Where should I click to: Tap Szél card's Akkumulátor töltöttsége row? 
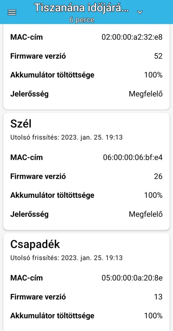coord(86,195)
